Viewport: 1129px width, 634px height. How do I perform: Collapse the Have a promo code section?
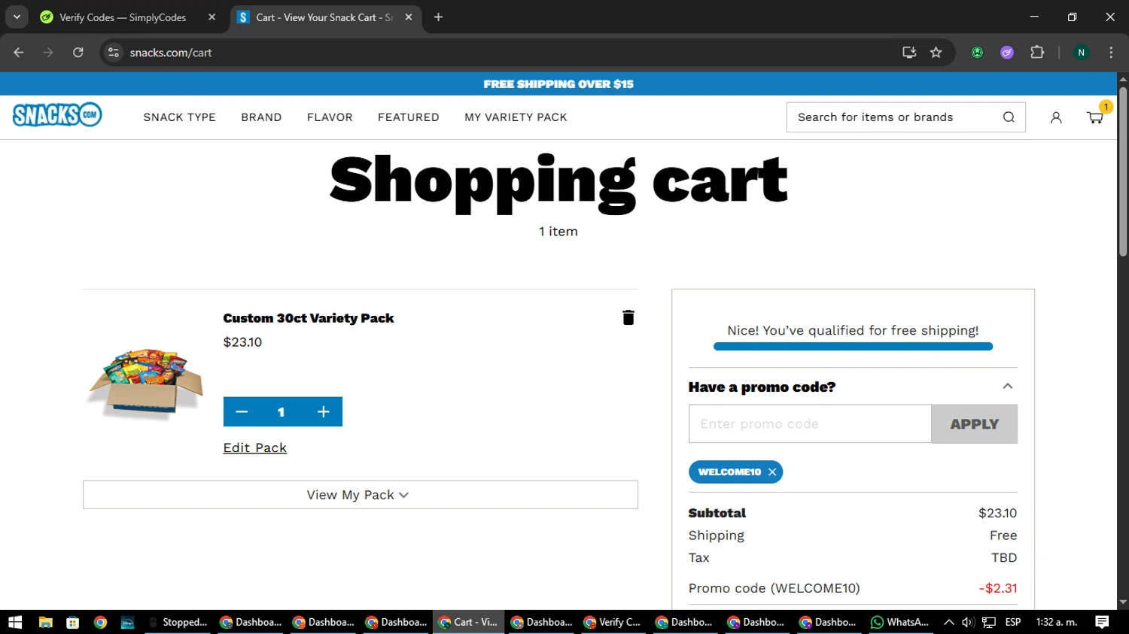coord(1008,387)
